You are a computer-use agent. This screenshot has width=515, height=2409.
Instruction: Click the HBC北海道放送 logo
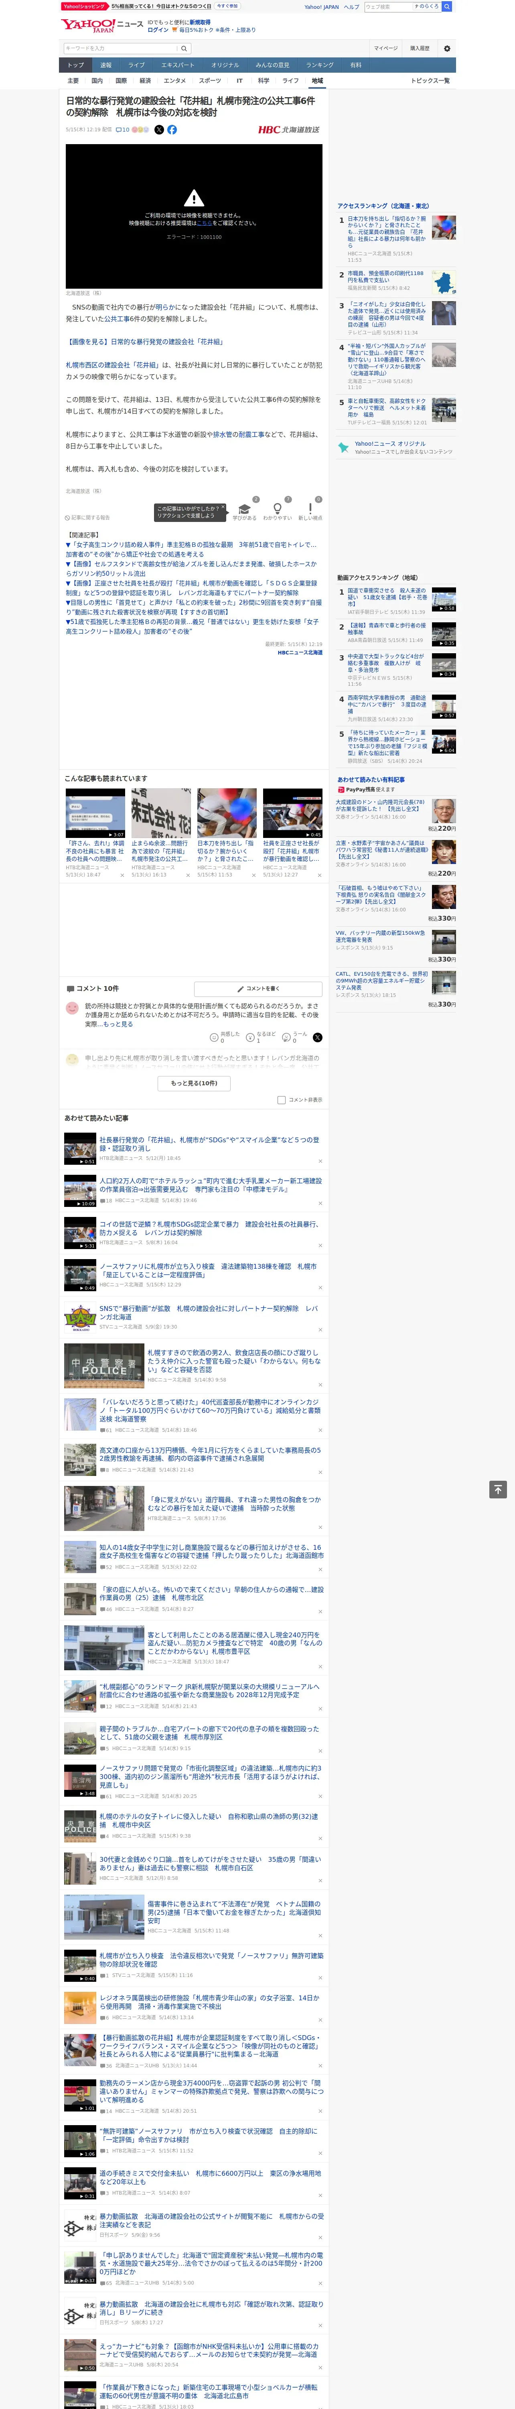point(289,130)
